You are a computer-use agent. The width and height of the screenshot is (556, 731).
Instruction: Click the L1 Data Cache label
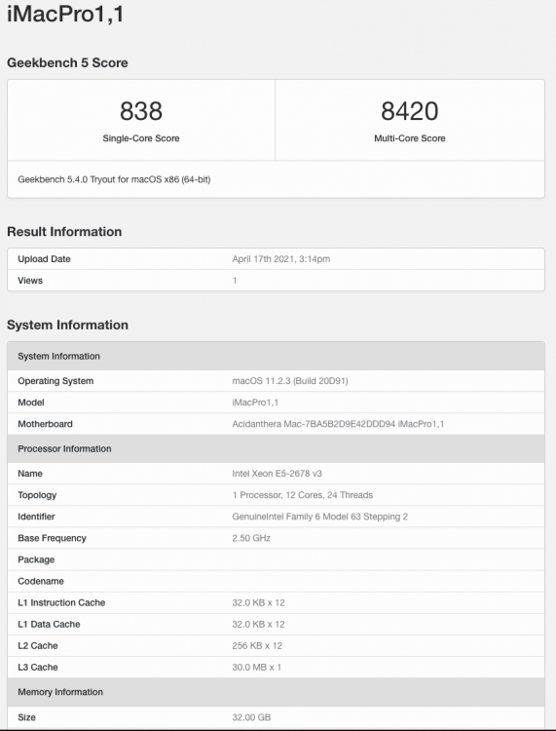coord(49,624)
